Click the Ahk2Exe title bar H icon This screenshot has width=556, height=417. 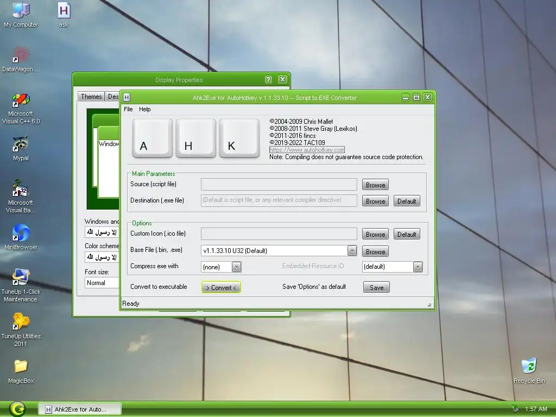coord(127,98)
